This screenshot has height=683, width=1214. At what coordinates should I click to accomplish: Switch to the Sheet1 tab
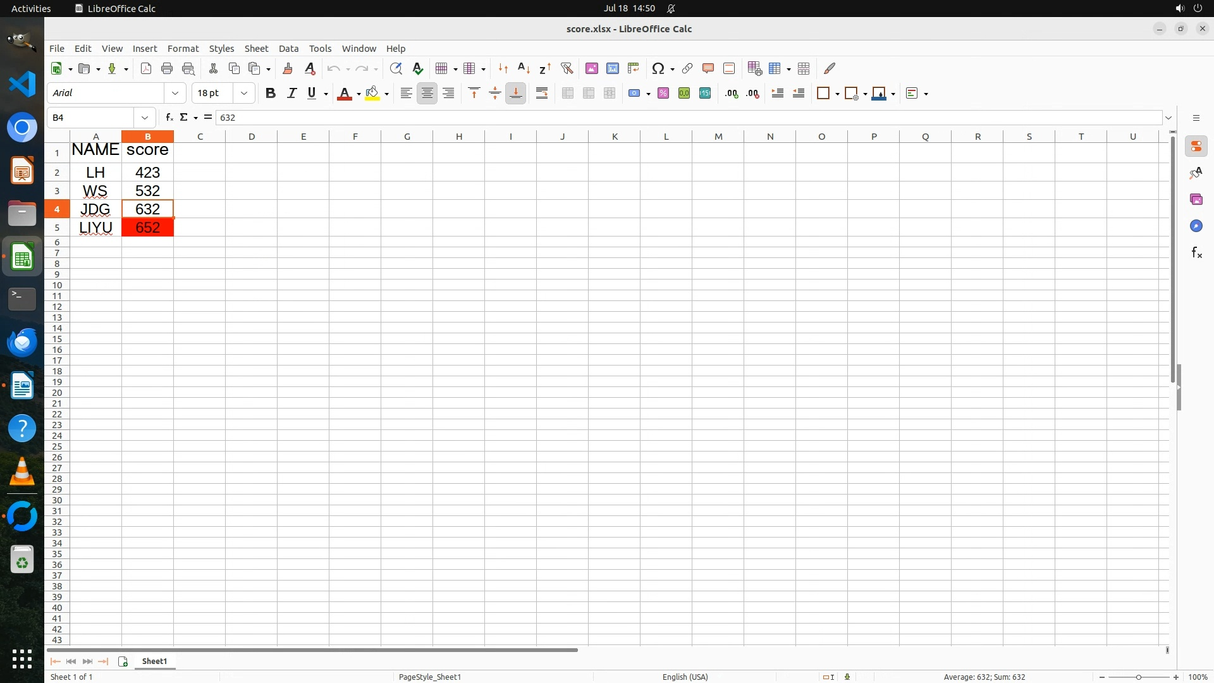(154, 661)
